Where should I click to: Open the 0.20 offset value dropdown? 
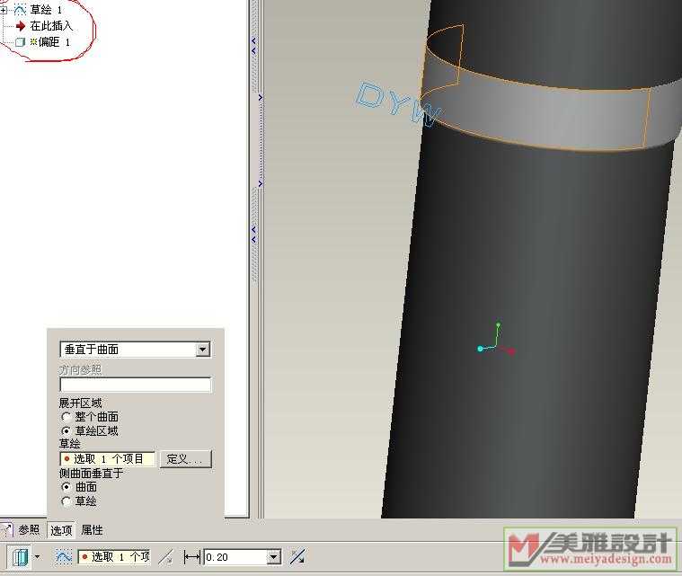point(274,557)
